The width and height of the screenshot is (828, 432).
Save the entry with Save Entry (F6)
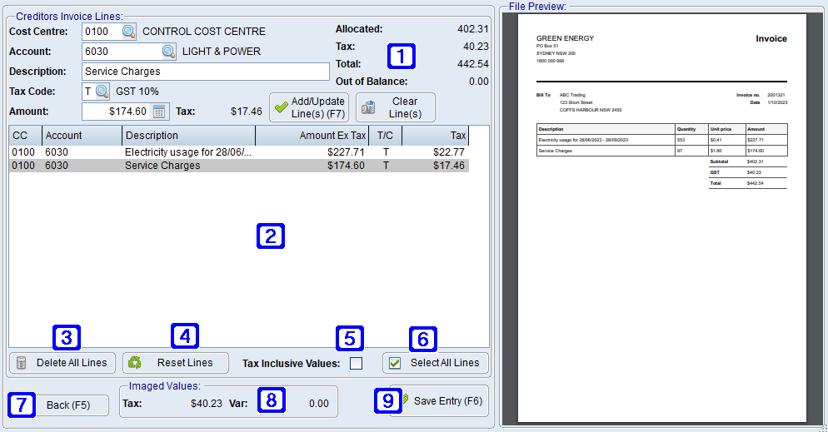pyautogui.click(x=439, y=401)
